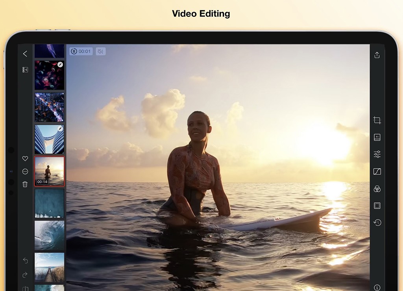
Task: Open the frame border tool
Action: [377, 206]
